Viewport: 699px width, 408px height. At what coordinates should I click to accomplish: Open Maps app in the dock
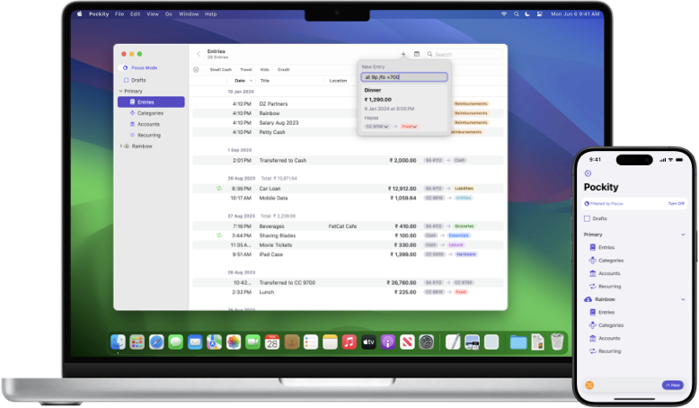[x=214, y=342]
